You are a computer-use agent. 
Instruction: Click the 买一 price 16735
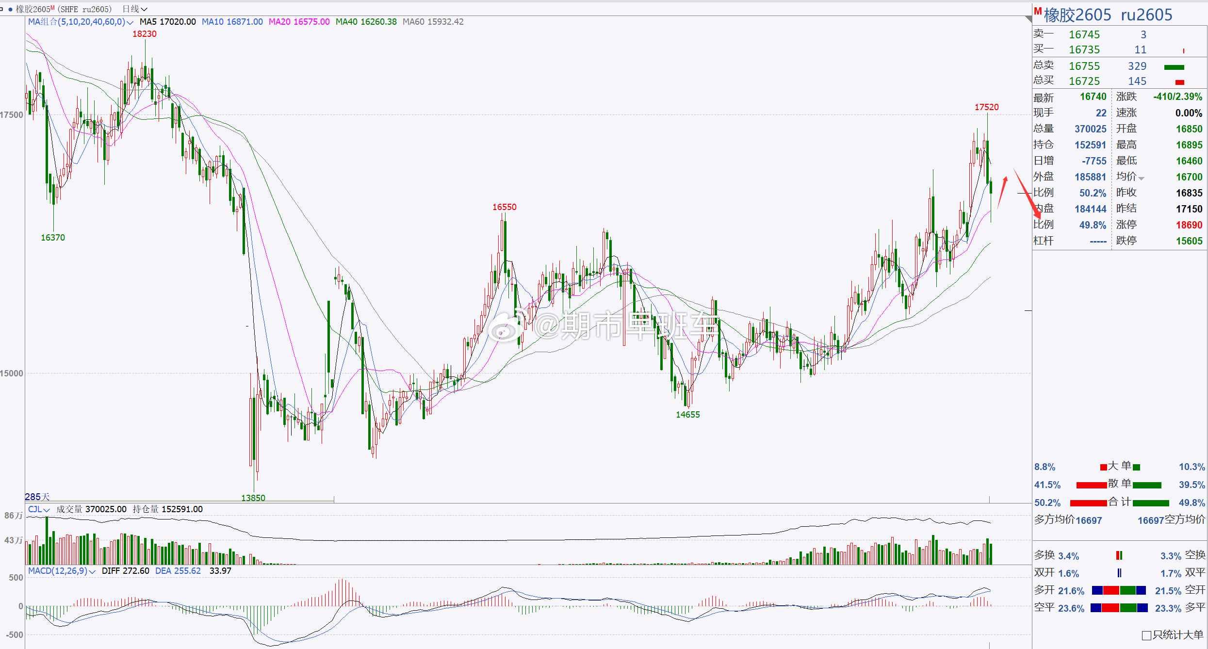[x=1084, y=49]
